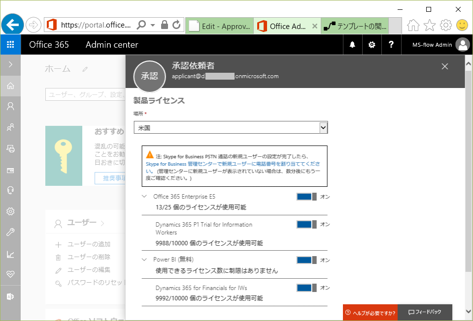The image size is (473, 321).
Task: Click the edit pencil beside ホーム
Action: click(85, 69)
